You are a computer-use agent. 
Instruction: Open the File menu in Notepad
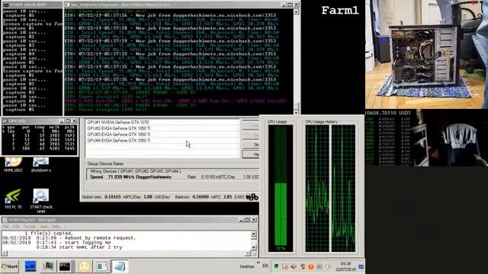tap(5, 227)
